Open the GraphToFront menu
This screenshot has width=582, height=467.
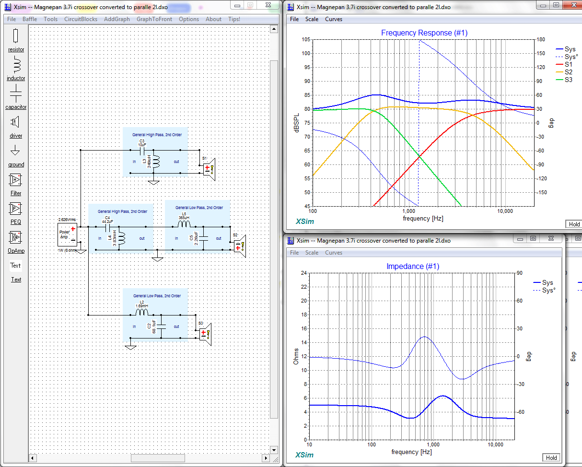pyautogui.click(x=154, y=19)
